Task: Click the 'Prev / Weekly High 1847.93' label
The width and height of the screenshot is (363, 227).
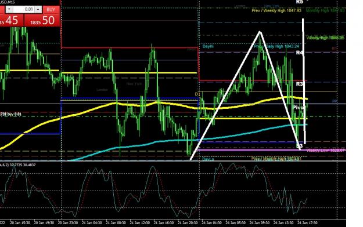Action: coord(276,10)
